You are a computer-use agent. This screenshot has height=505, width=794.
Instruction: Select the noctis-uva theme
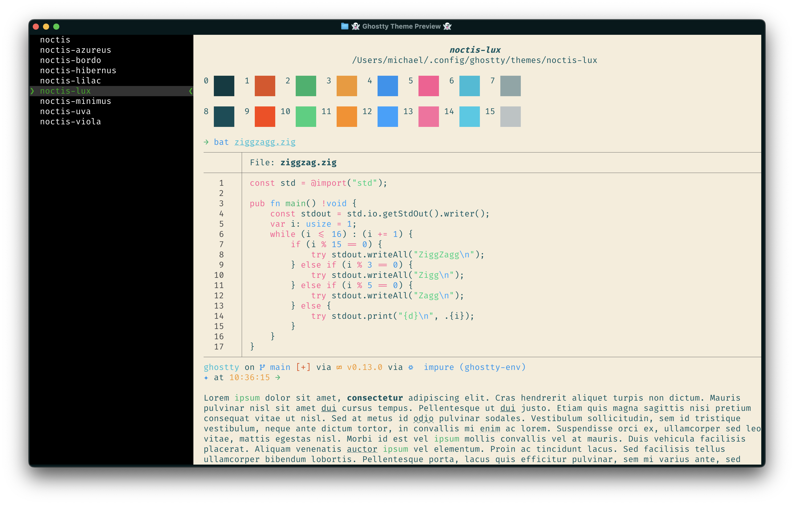pos(65,111)
